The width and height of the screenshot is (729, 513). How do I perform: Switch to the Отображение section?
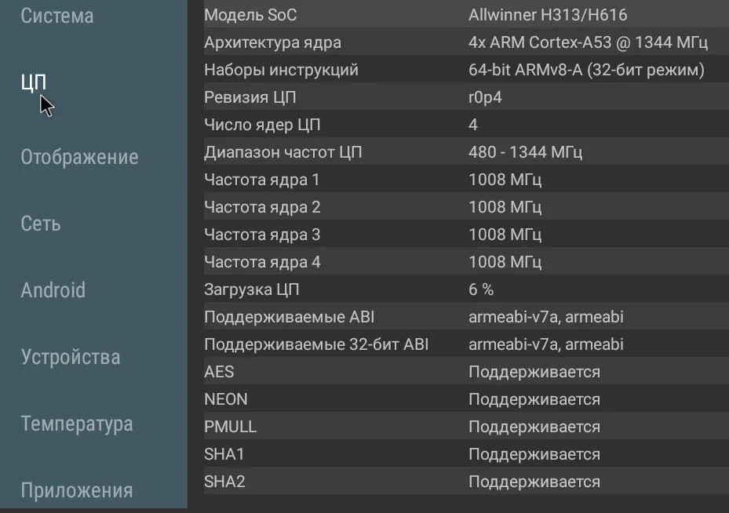79,157
